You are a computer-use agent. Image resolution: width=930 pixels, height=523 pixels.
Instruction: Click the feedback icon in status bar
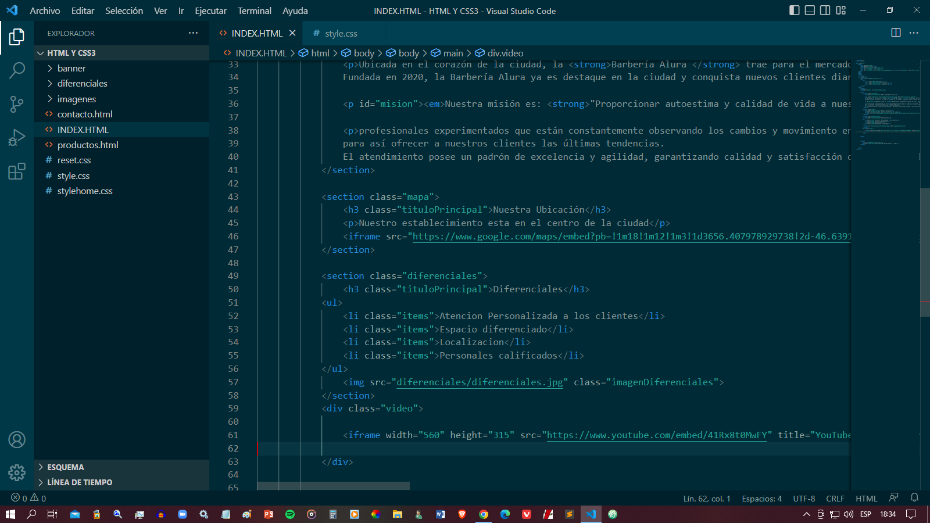893,498
